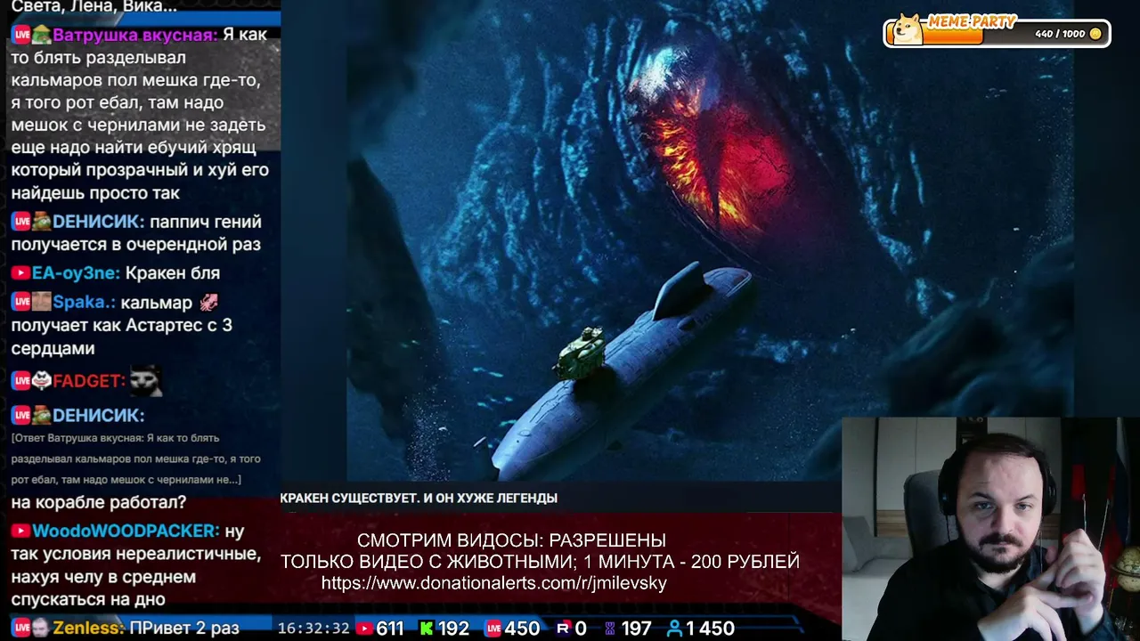Viewport: 1140px width, 641px height.
Task: Click the live badge before Spaka.
Action: click(21, 303)
